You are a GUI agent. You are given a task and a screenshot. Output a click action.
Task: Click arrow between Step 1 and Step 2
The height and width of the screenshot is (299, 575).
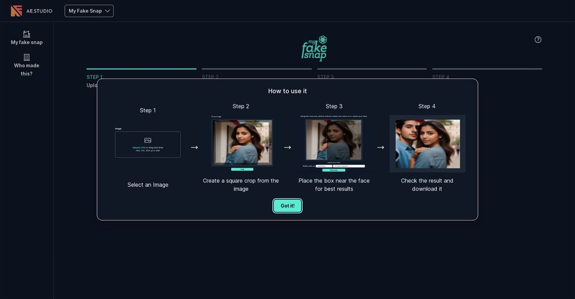(x=194, y=147)
